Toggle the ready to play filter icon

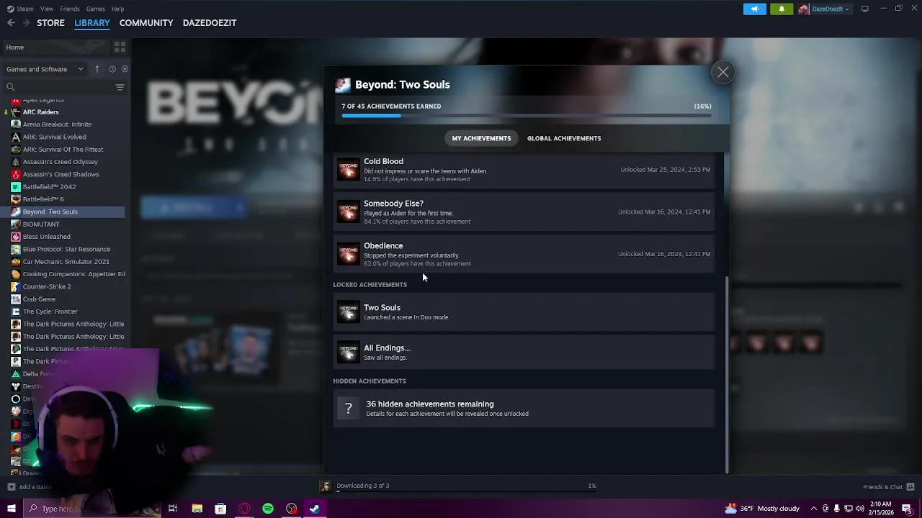click(x=125, y=69)
